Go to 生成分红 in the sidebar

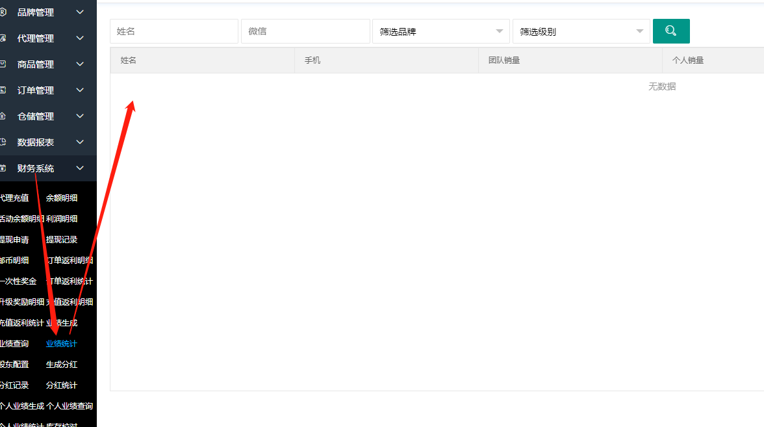(x=62, y=365)
